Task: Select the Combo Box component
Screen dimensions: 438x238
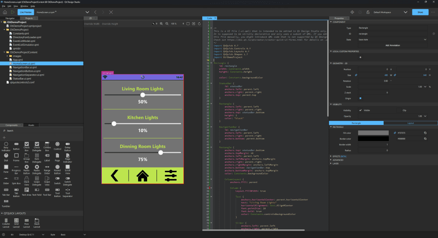Action: [47, 146]
